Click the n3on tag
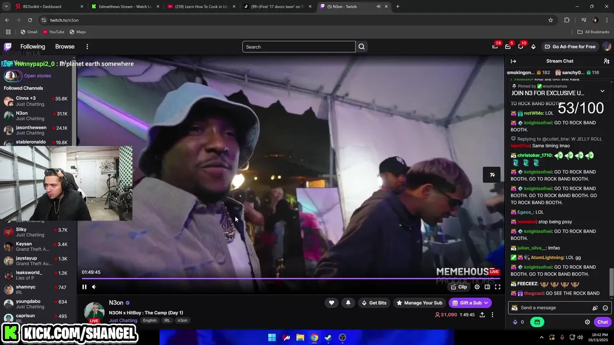The width and height of the screenshot is (614, 345). [182, 321]
